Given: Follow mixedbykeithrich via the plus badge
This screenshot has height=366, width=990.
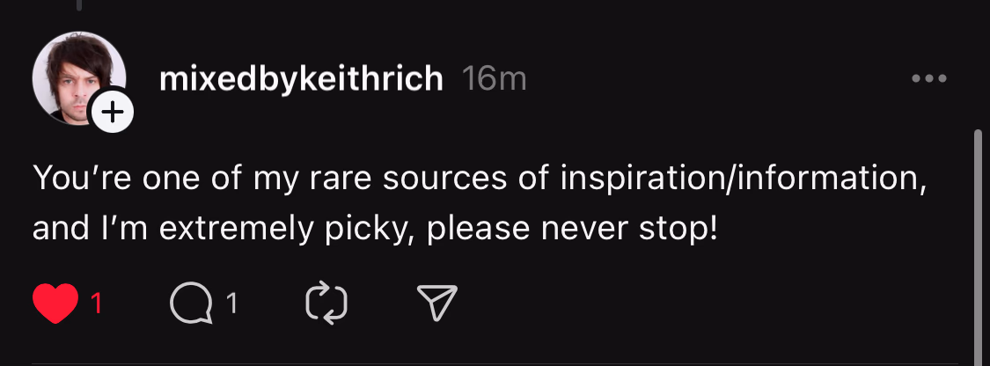Looking at the screenshot, I should 113,112.
